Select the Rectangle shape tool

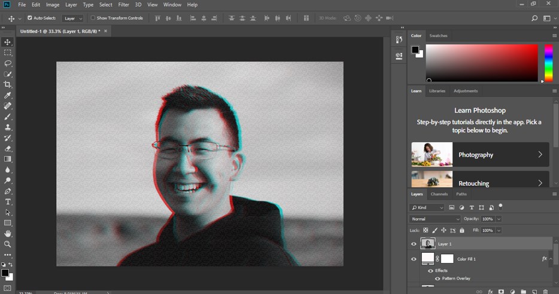8,223
